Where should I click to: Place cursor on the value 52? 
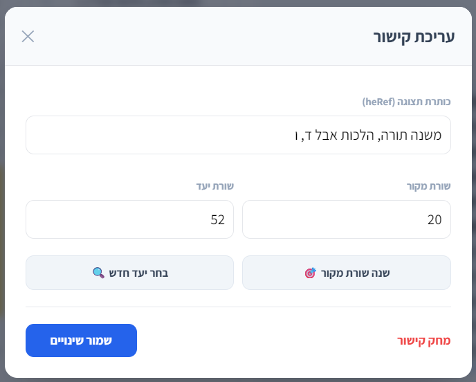click(218, 220)
